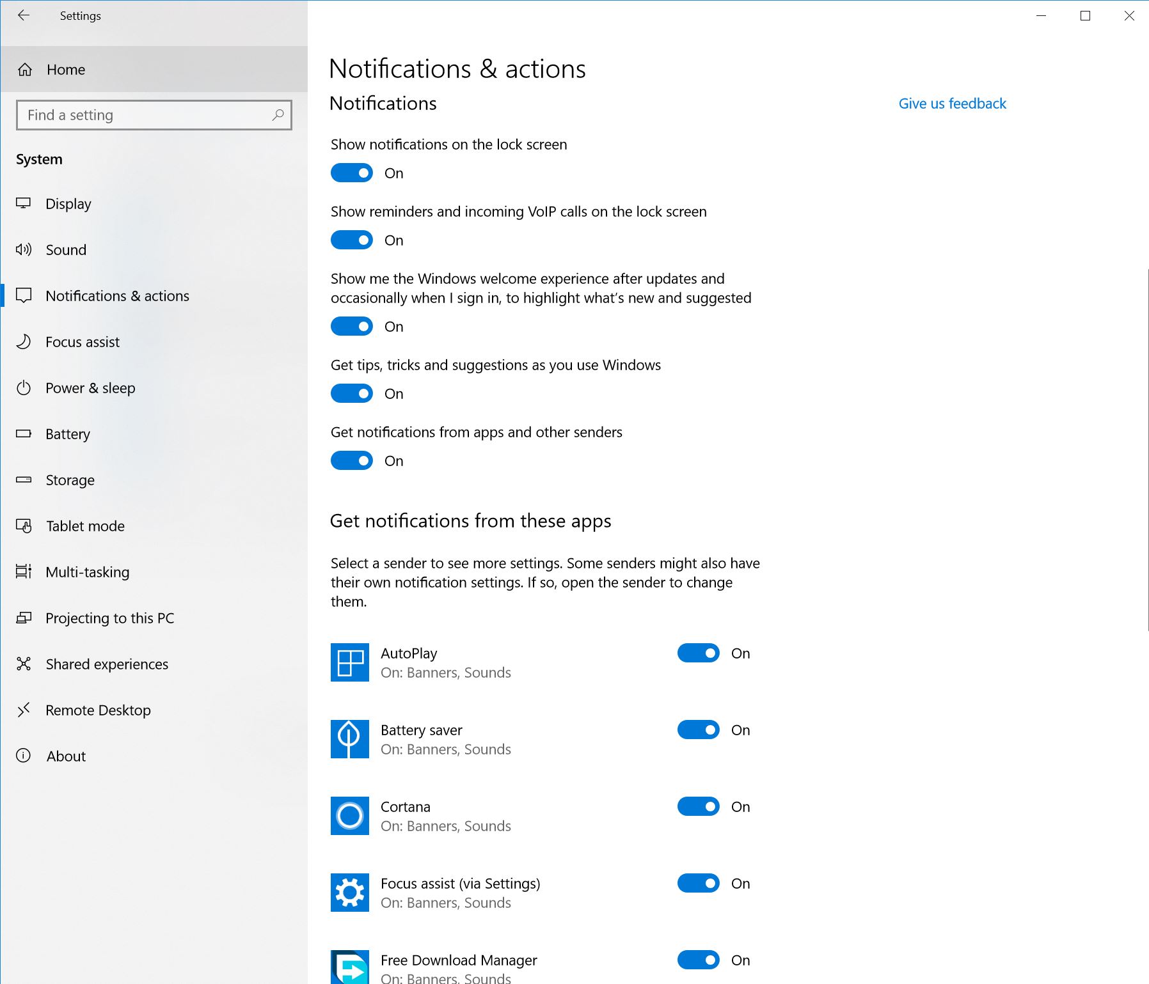1149x984 pixels.
Task: Open the About page
Action: coord(154,756)
